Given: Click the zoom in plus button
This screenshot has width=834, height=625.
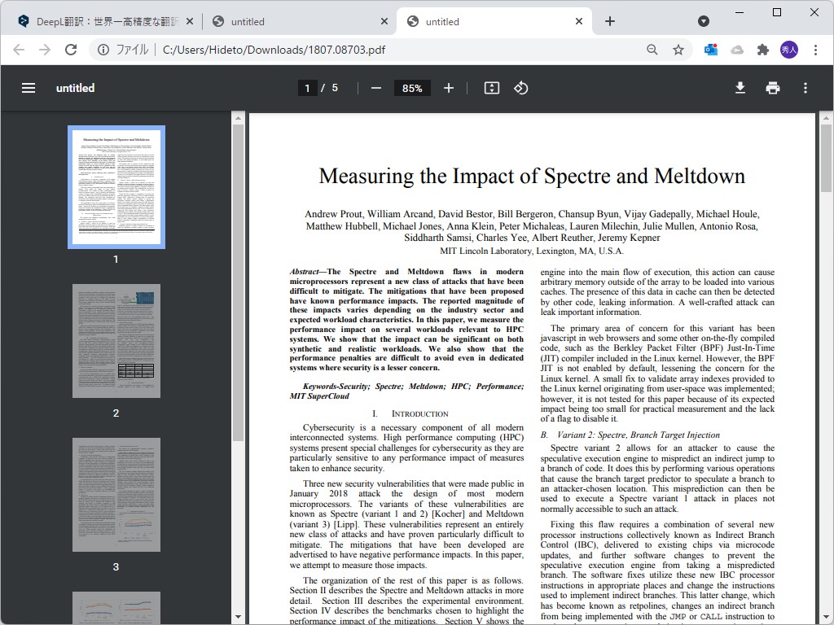Looking at the screenshot, I should coord(449,88).
